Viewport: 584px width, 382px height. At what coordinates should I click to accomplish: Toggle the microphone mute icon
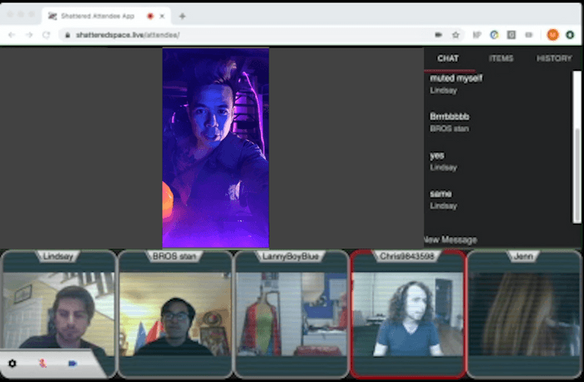43,364
